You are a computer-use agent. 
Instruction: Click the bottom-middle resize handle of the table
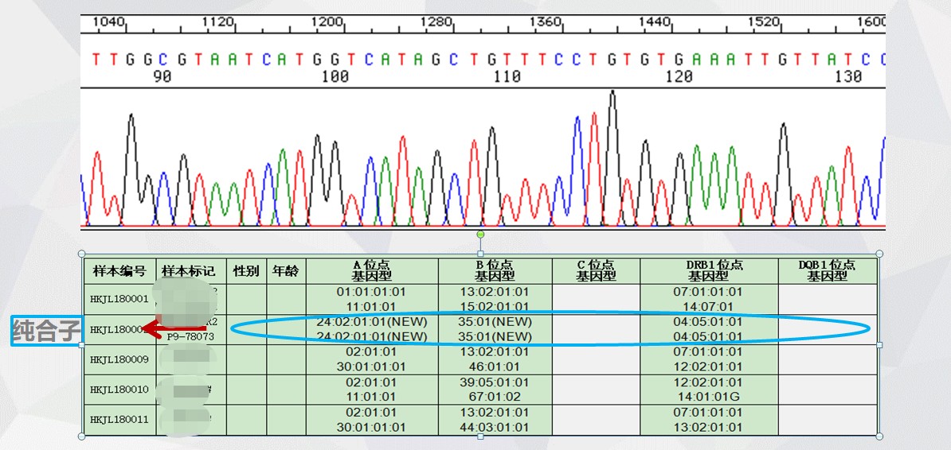pyautogui.click(x=480, y=436)
